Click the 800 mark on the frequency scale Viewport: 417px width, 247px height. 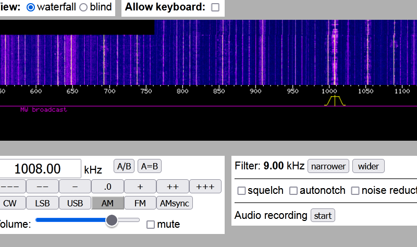[182, 91]
